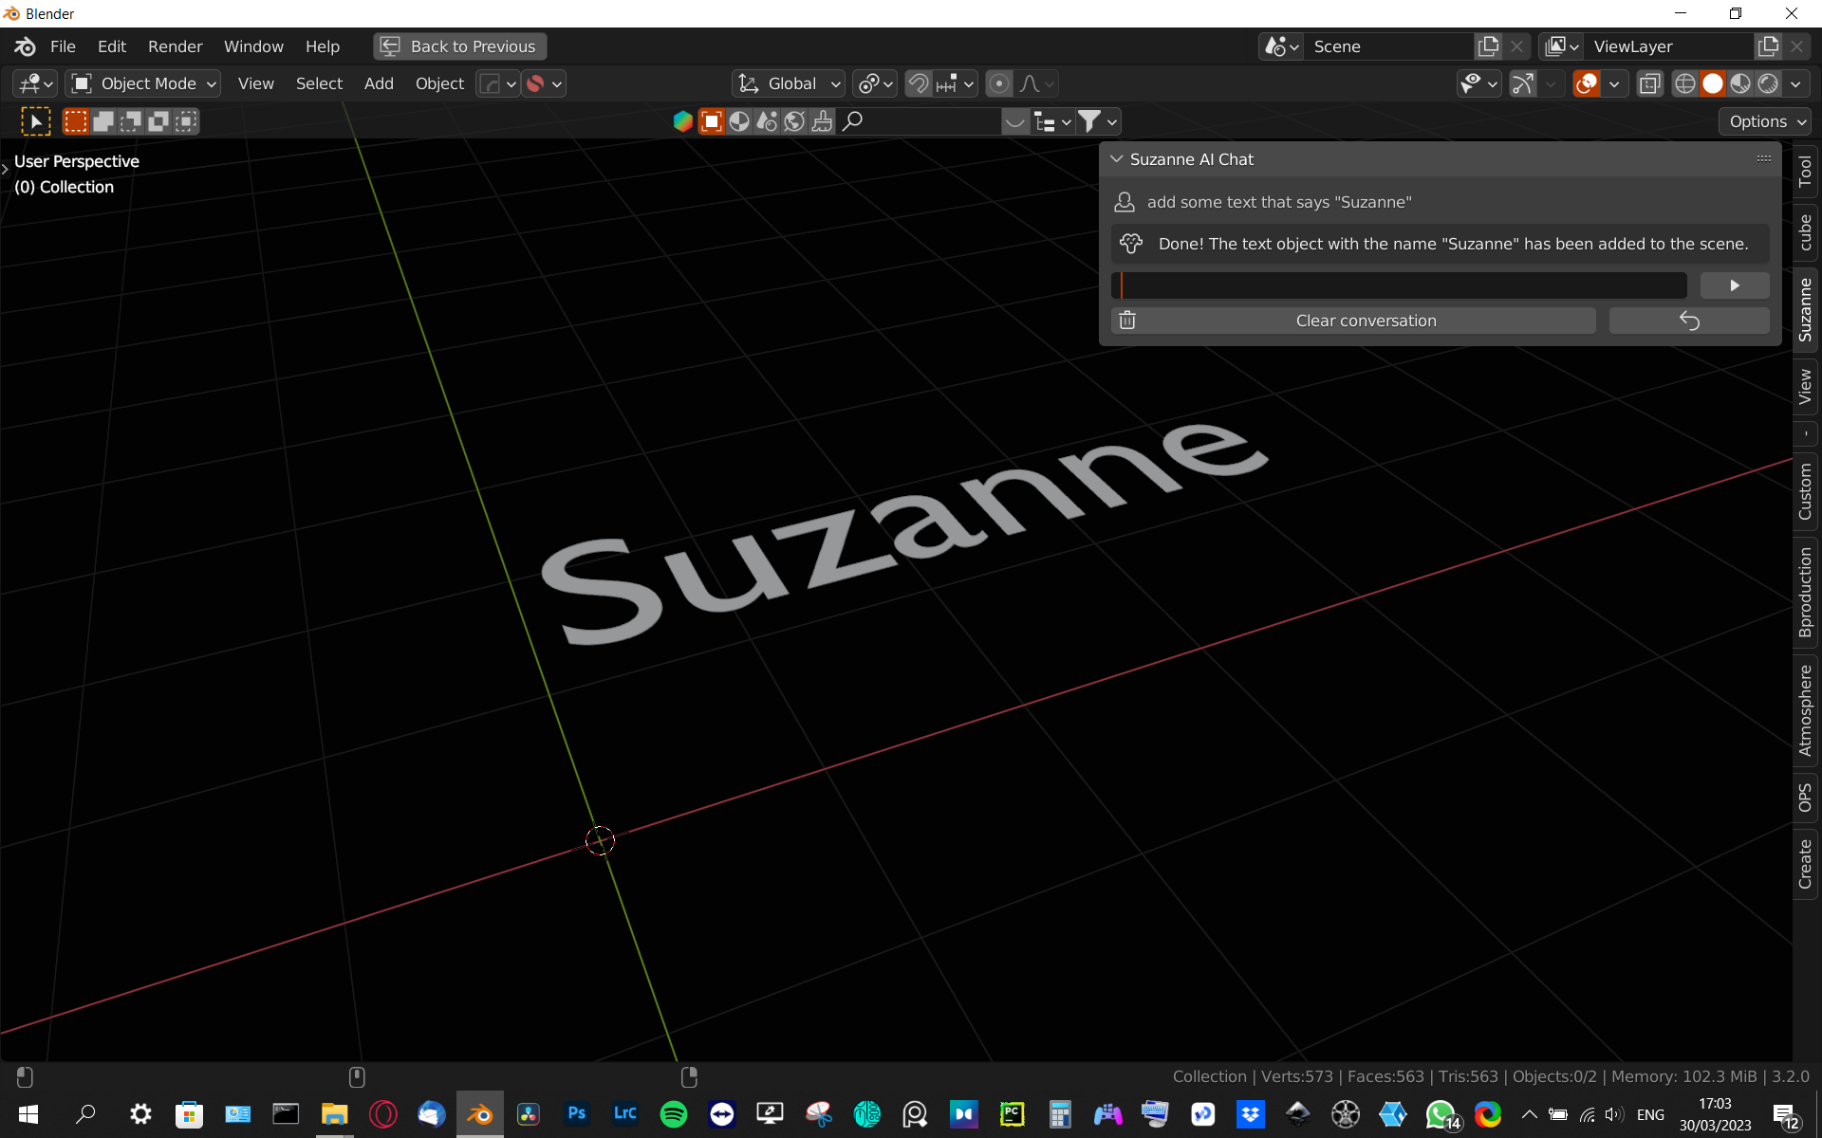Viewport: 1822px width, 1138px height.
Task: Click the Intersect selection mode icon
Action: coord(186,121)
